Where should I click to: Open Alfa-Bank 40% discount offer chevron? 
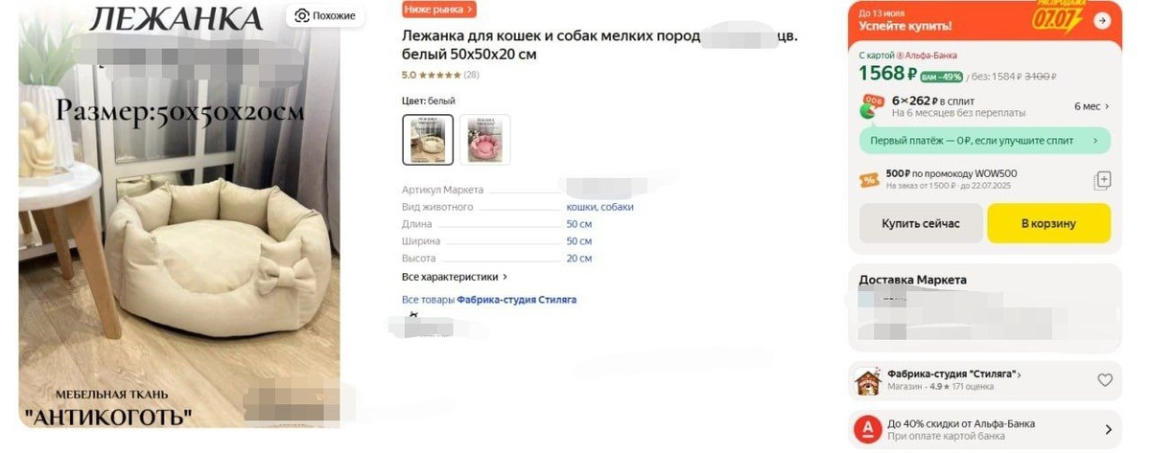point(1108,430)
